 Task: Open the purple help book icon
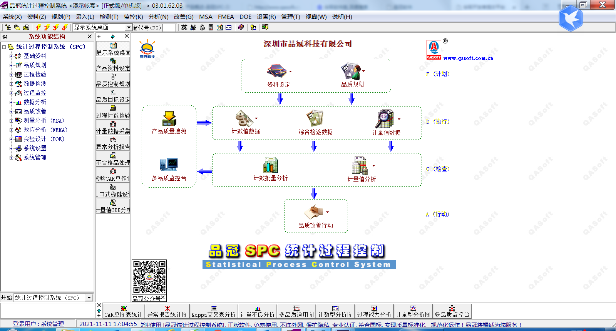(x=241, y=27)
